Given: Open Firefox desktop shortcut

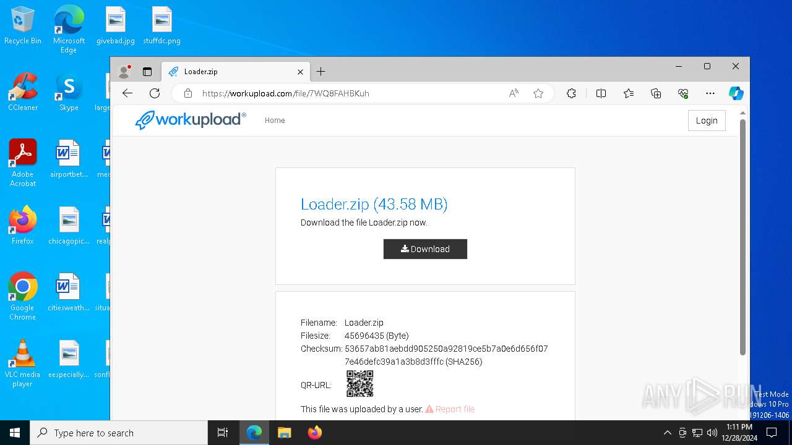Looking at the screenshot, I should (x=23, y=226).
